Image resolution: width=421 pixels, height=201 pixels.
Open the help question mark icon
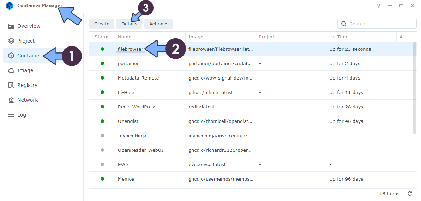tap(379, 6)
